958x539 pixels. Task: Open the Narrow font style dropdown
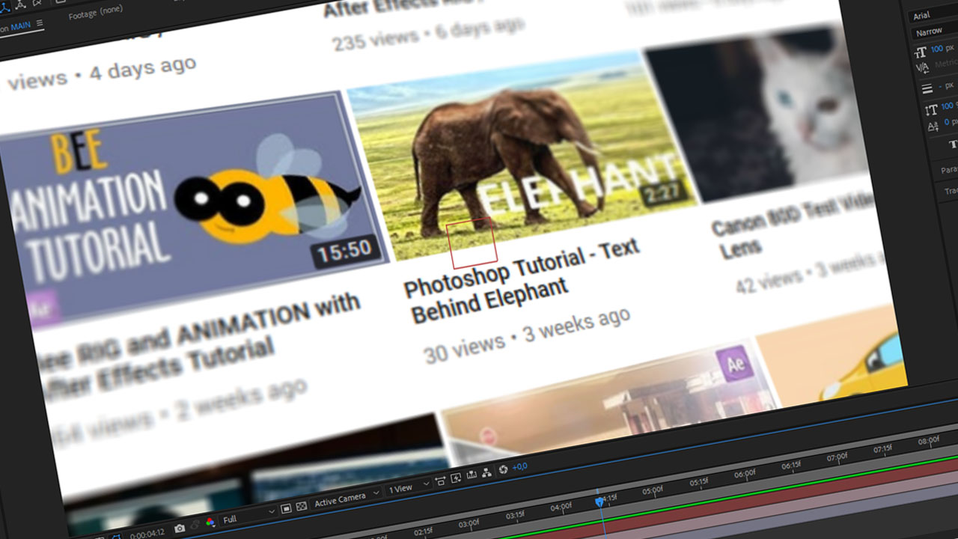pyautogui.click(x=933, y=32)
